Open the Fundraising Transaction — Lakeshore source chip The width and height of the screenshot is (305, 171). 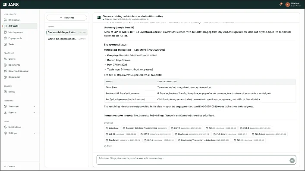click(x=204, y=140)
